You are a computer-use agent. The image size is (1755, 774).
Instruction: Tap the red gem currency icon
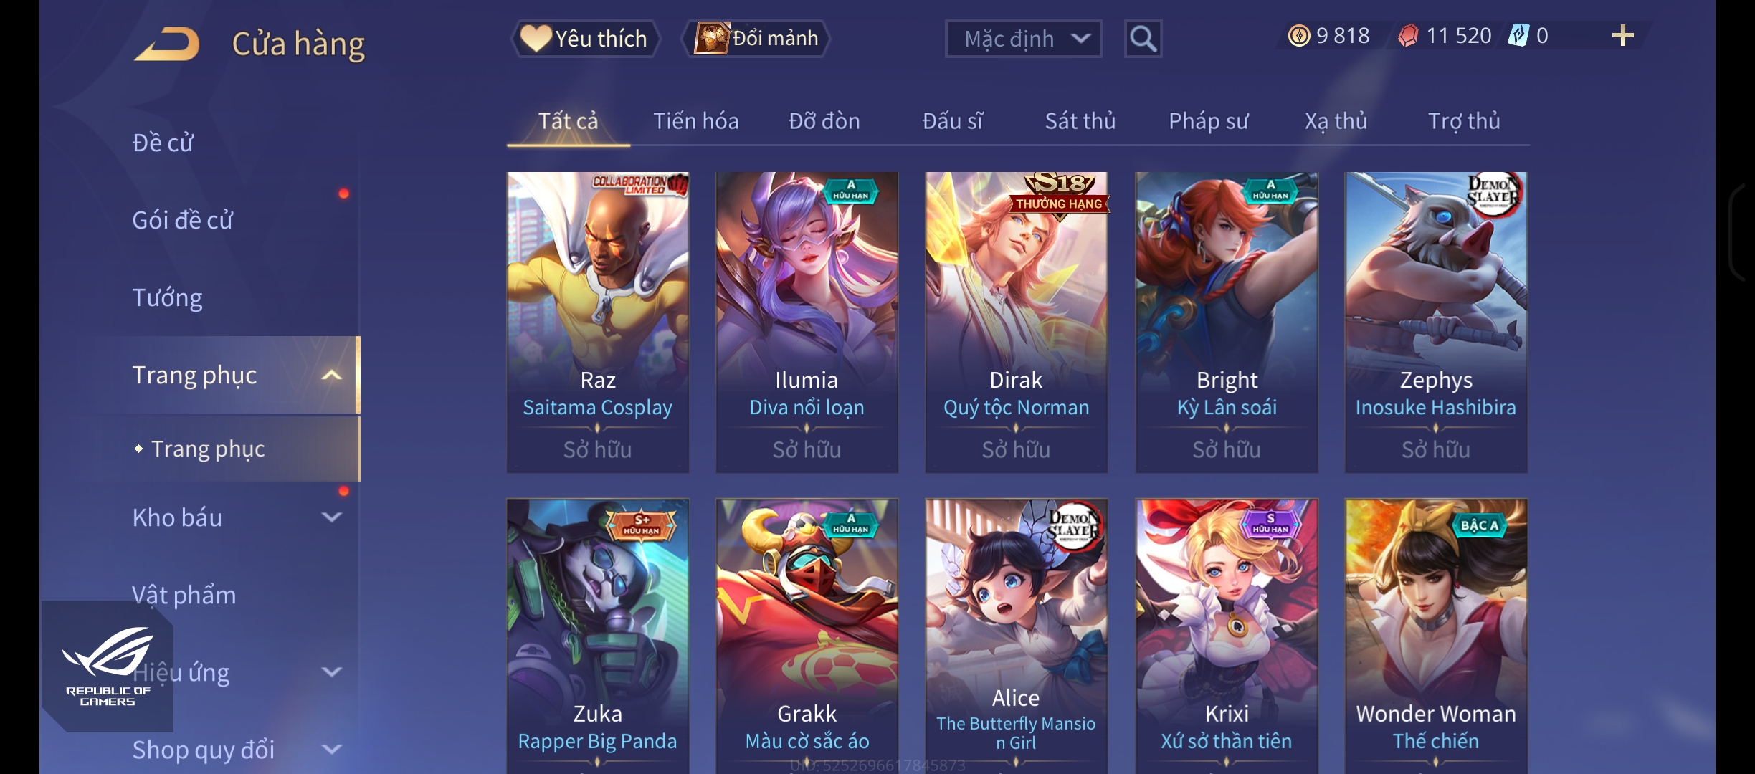[x=1408, y=35]
